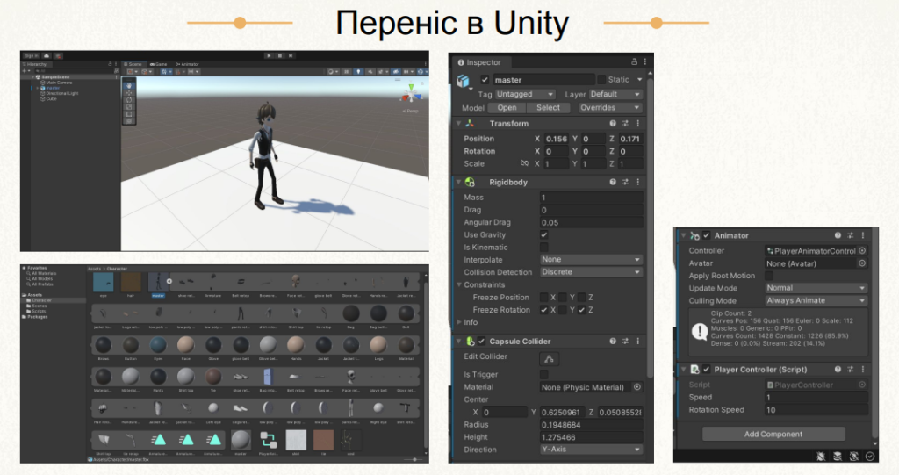Pick a Physic Material with the object picker
Image resolution: width=899 pixels, height=475 pixels.
[637, 387]
